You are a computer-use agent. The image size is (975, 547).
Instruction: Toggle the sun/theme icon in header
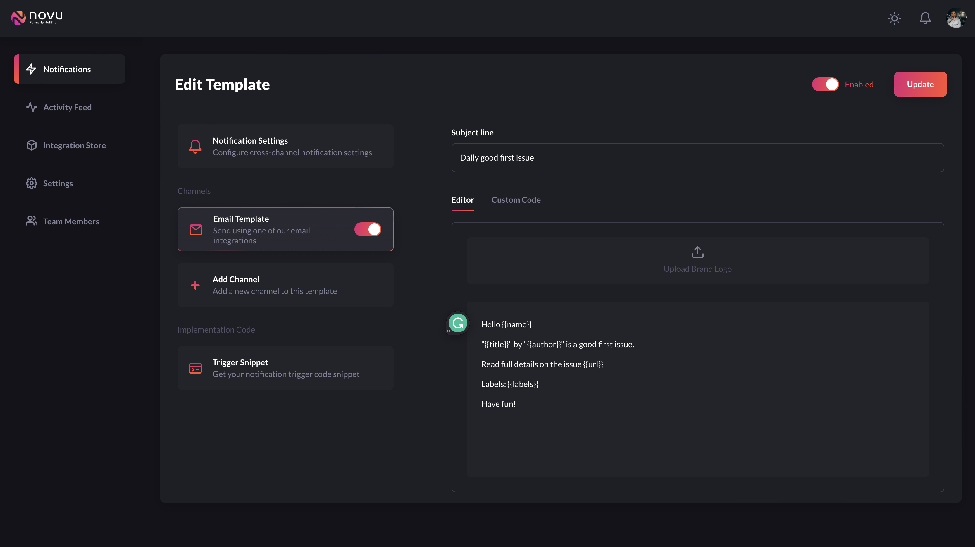click(x=894, y=18)
